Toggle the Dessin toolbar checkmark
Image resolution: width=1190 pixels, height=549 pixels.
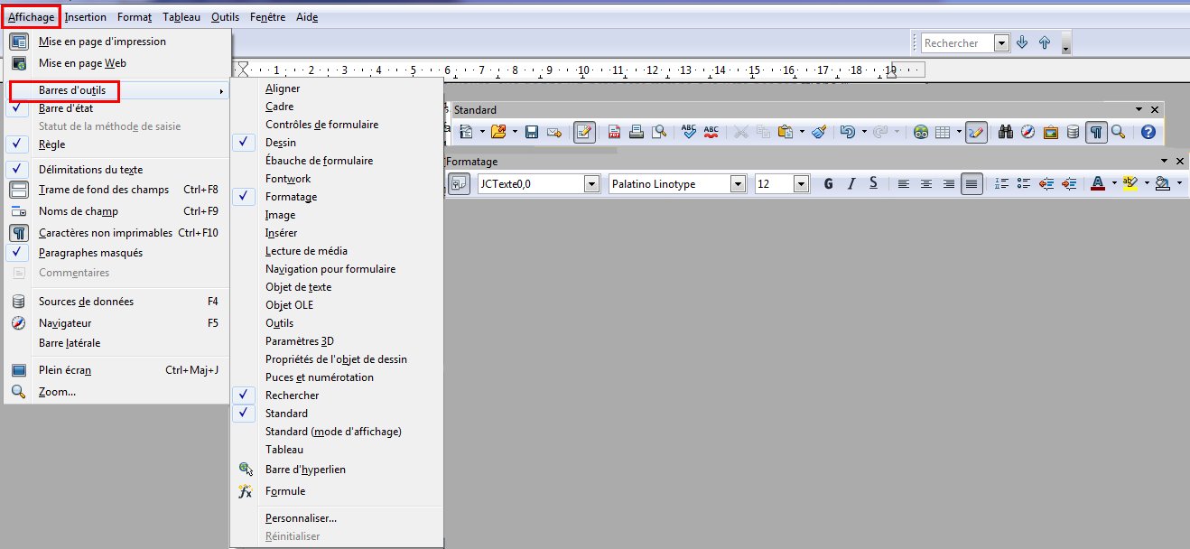280,143
